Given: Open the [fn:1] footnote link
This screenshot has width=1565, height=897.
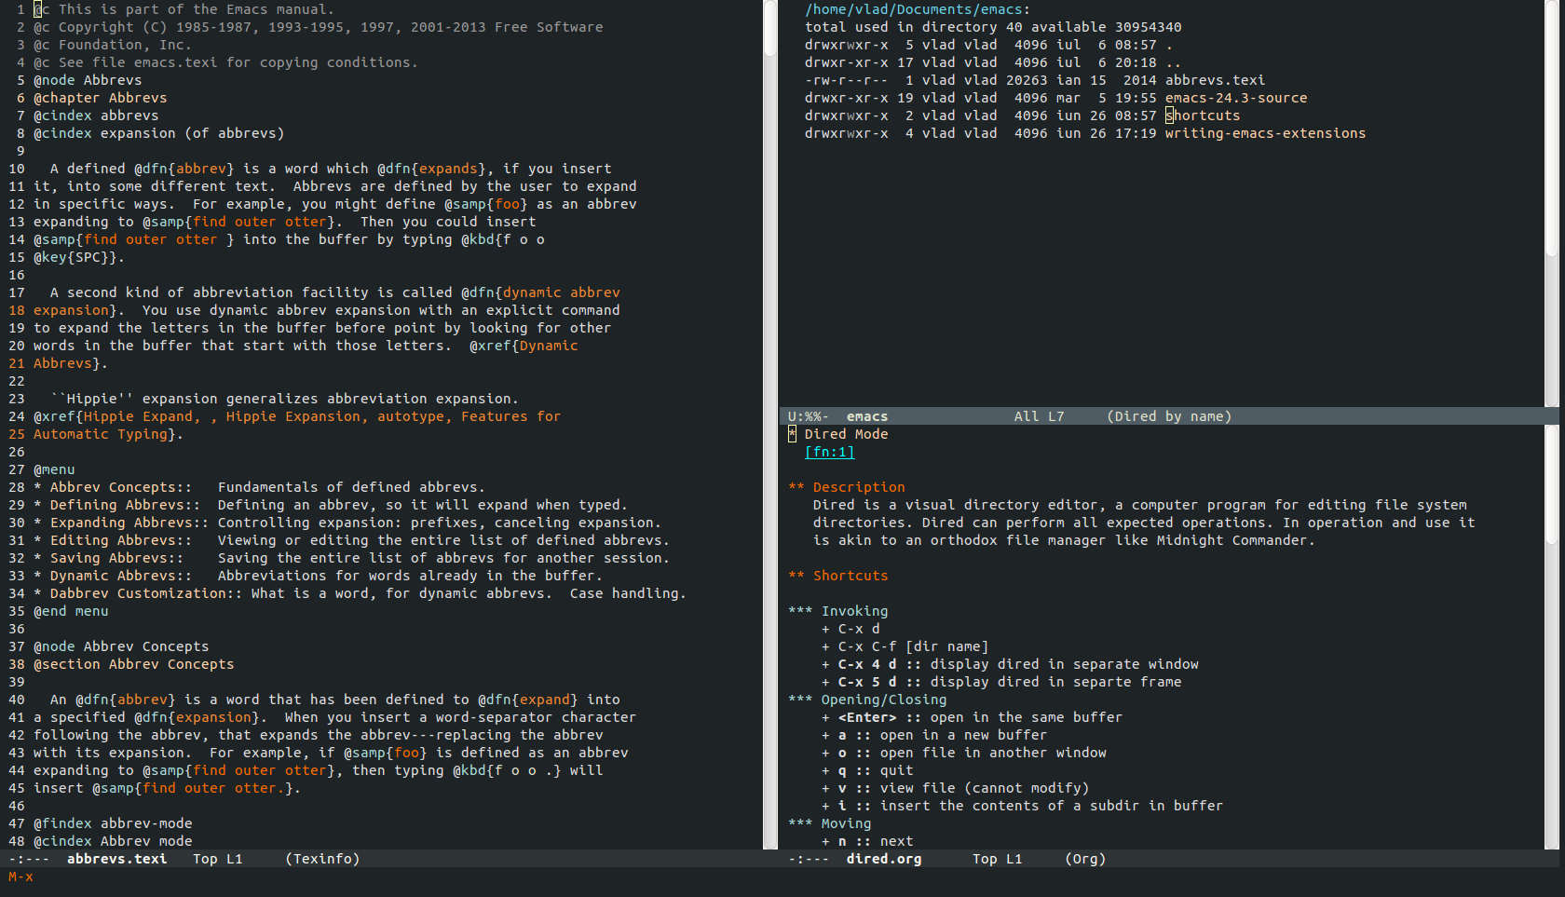Looking at the screenshot, I should coord(829,452).
